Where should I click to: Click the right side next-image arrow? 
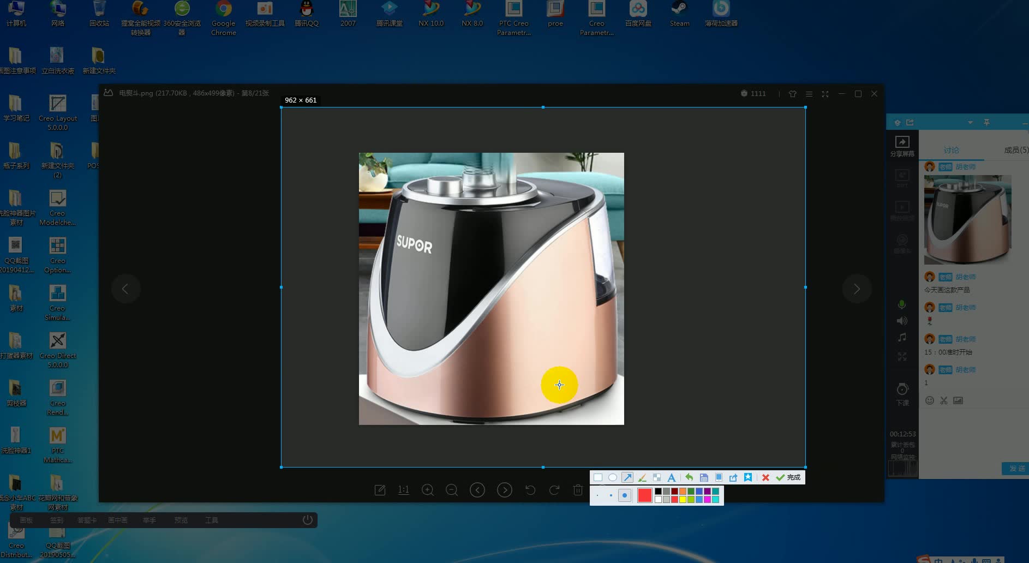pyautogui.click(x=857, y=289)
